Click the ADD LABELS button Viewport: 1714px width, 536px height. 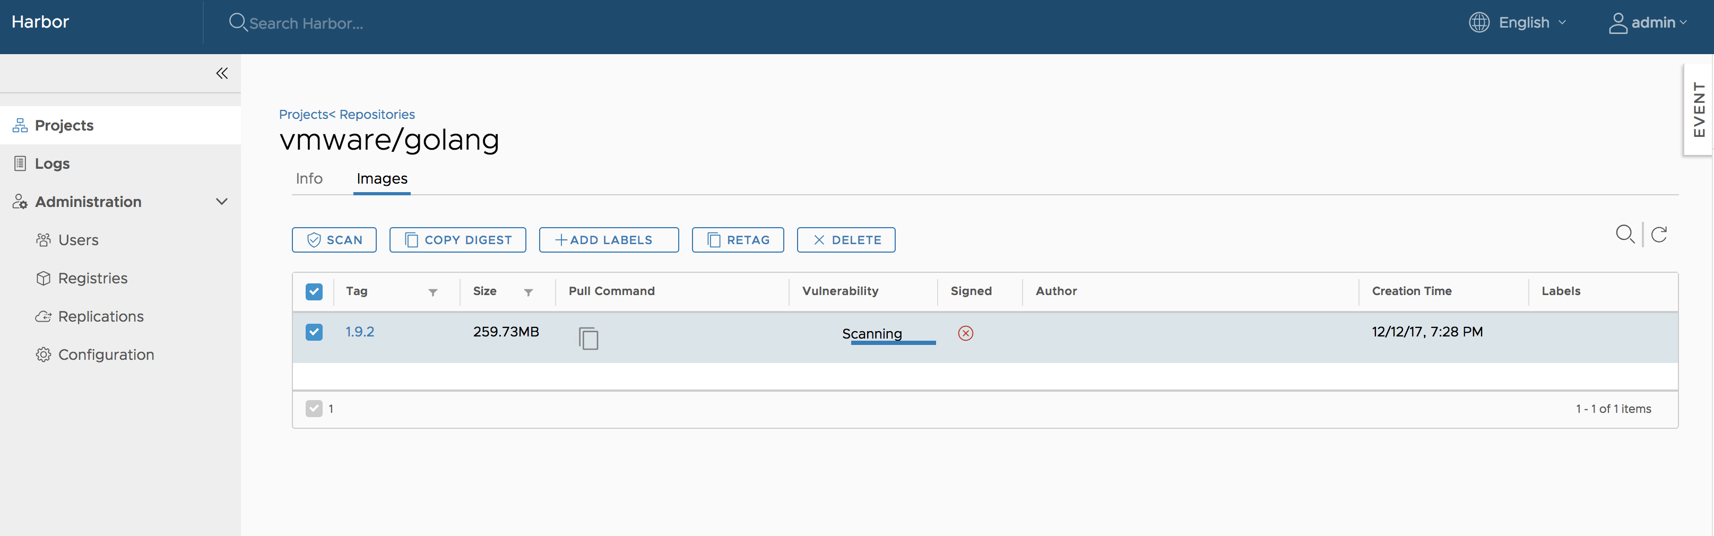[609, 240]
